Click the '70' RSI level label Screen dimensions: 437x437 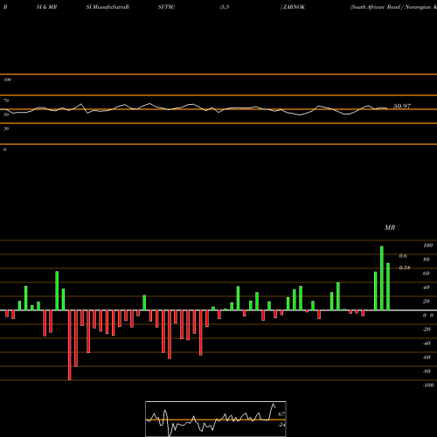point(6,101)
